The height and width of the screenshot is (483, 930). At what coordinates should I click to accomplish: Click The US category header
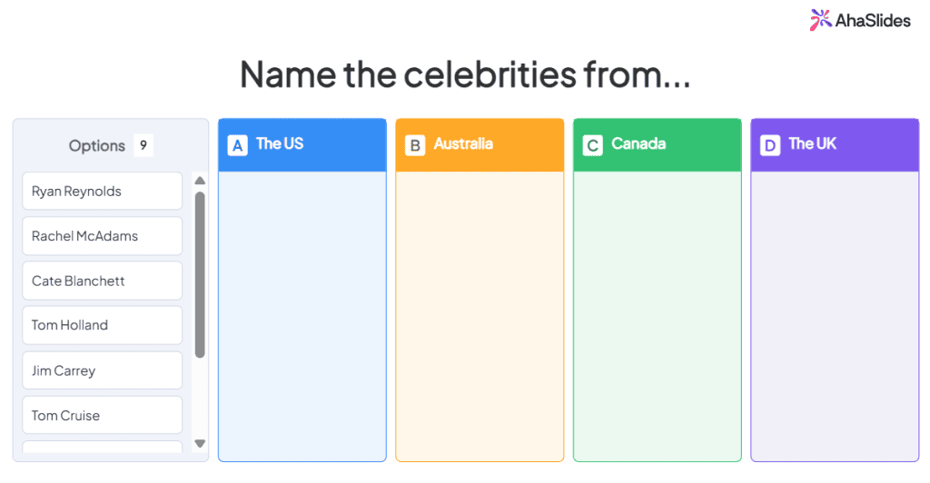(302, 145)
